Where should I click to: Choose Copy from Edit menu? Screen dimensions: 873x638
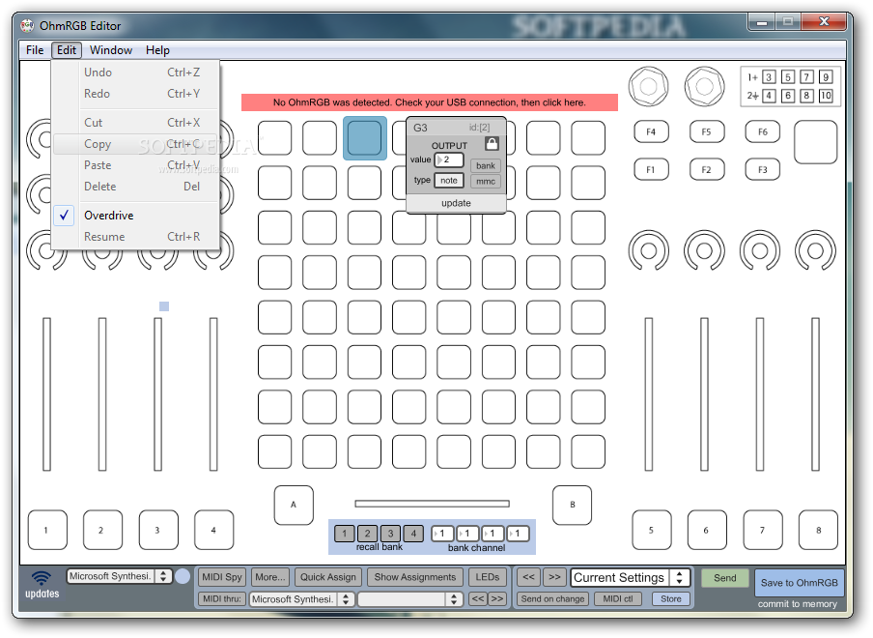coord(135,144)
